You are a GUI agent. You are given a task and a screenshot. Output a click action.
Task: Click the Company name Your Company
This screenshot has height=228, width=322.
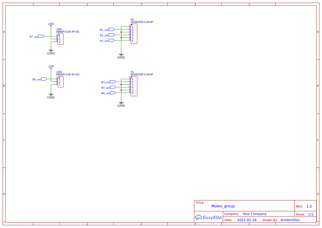255,214
